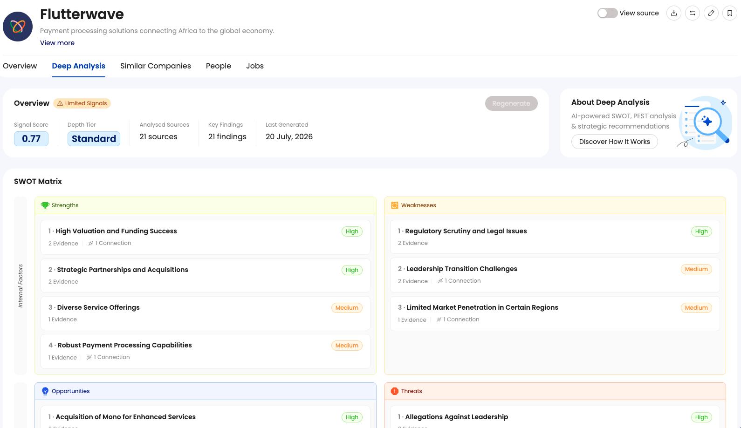Click the '21 sources' value

(158, 137)
